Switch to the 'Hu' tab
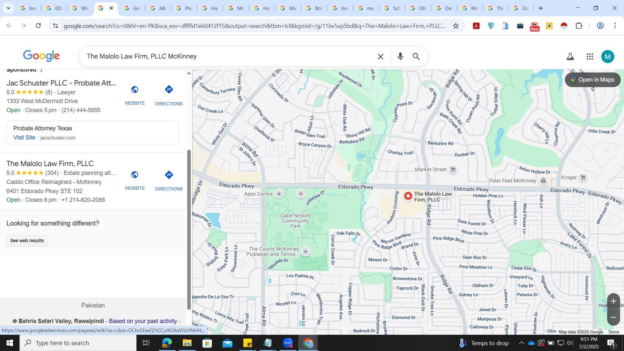The height and width of the screenshot is (351, 624). point(262,8)
